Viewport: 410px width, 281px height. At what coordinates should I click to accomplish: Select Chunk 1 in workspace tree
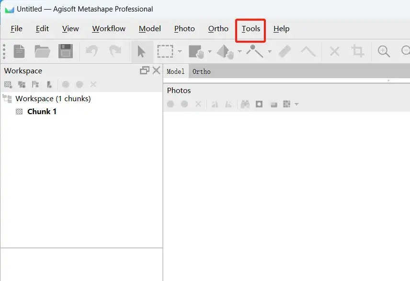[42, 112]
